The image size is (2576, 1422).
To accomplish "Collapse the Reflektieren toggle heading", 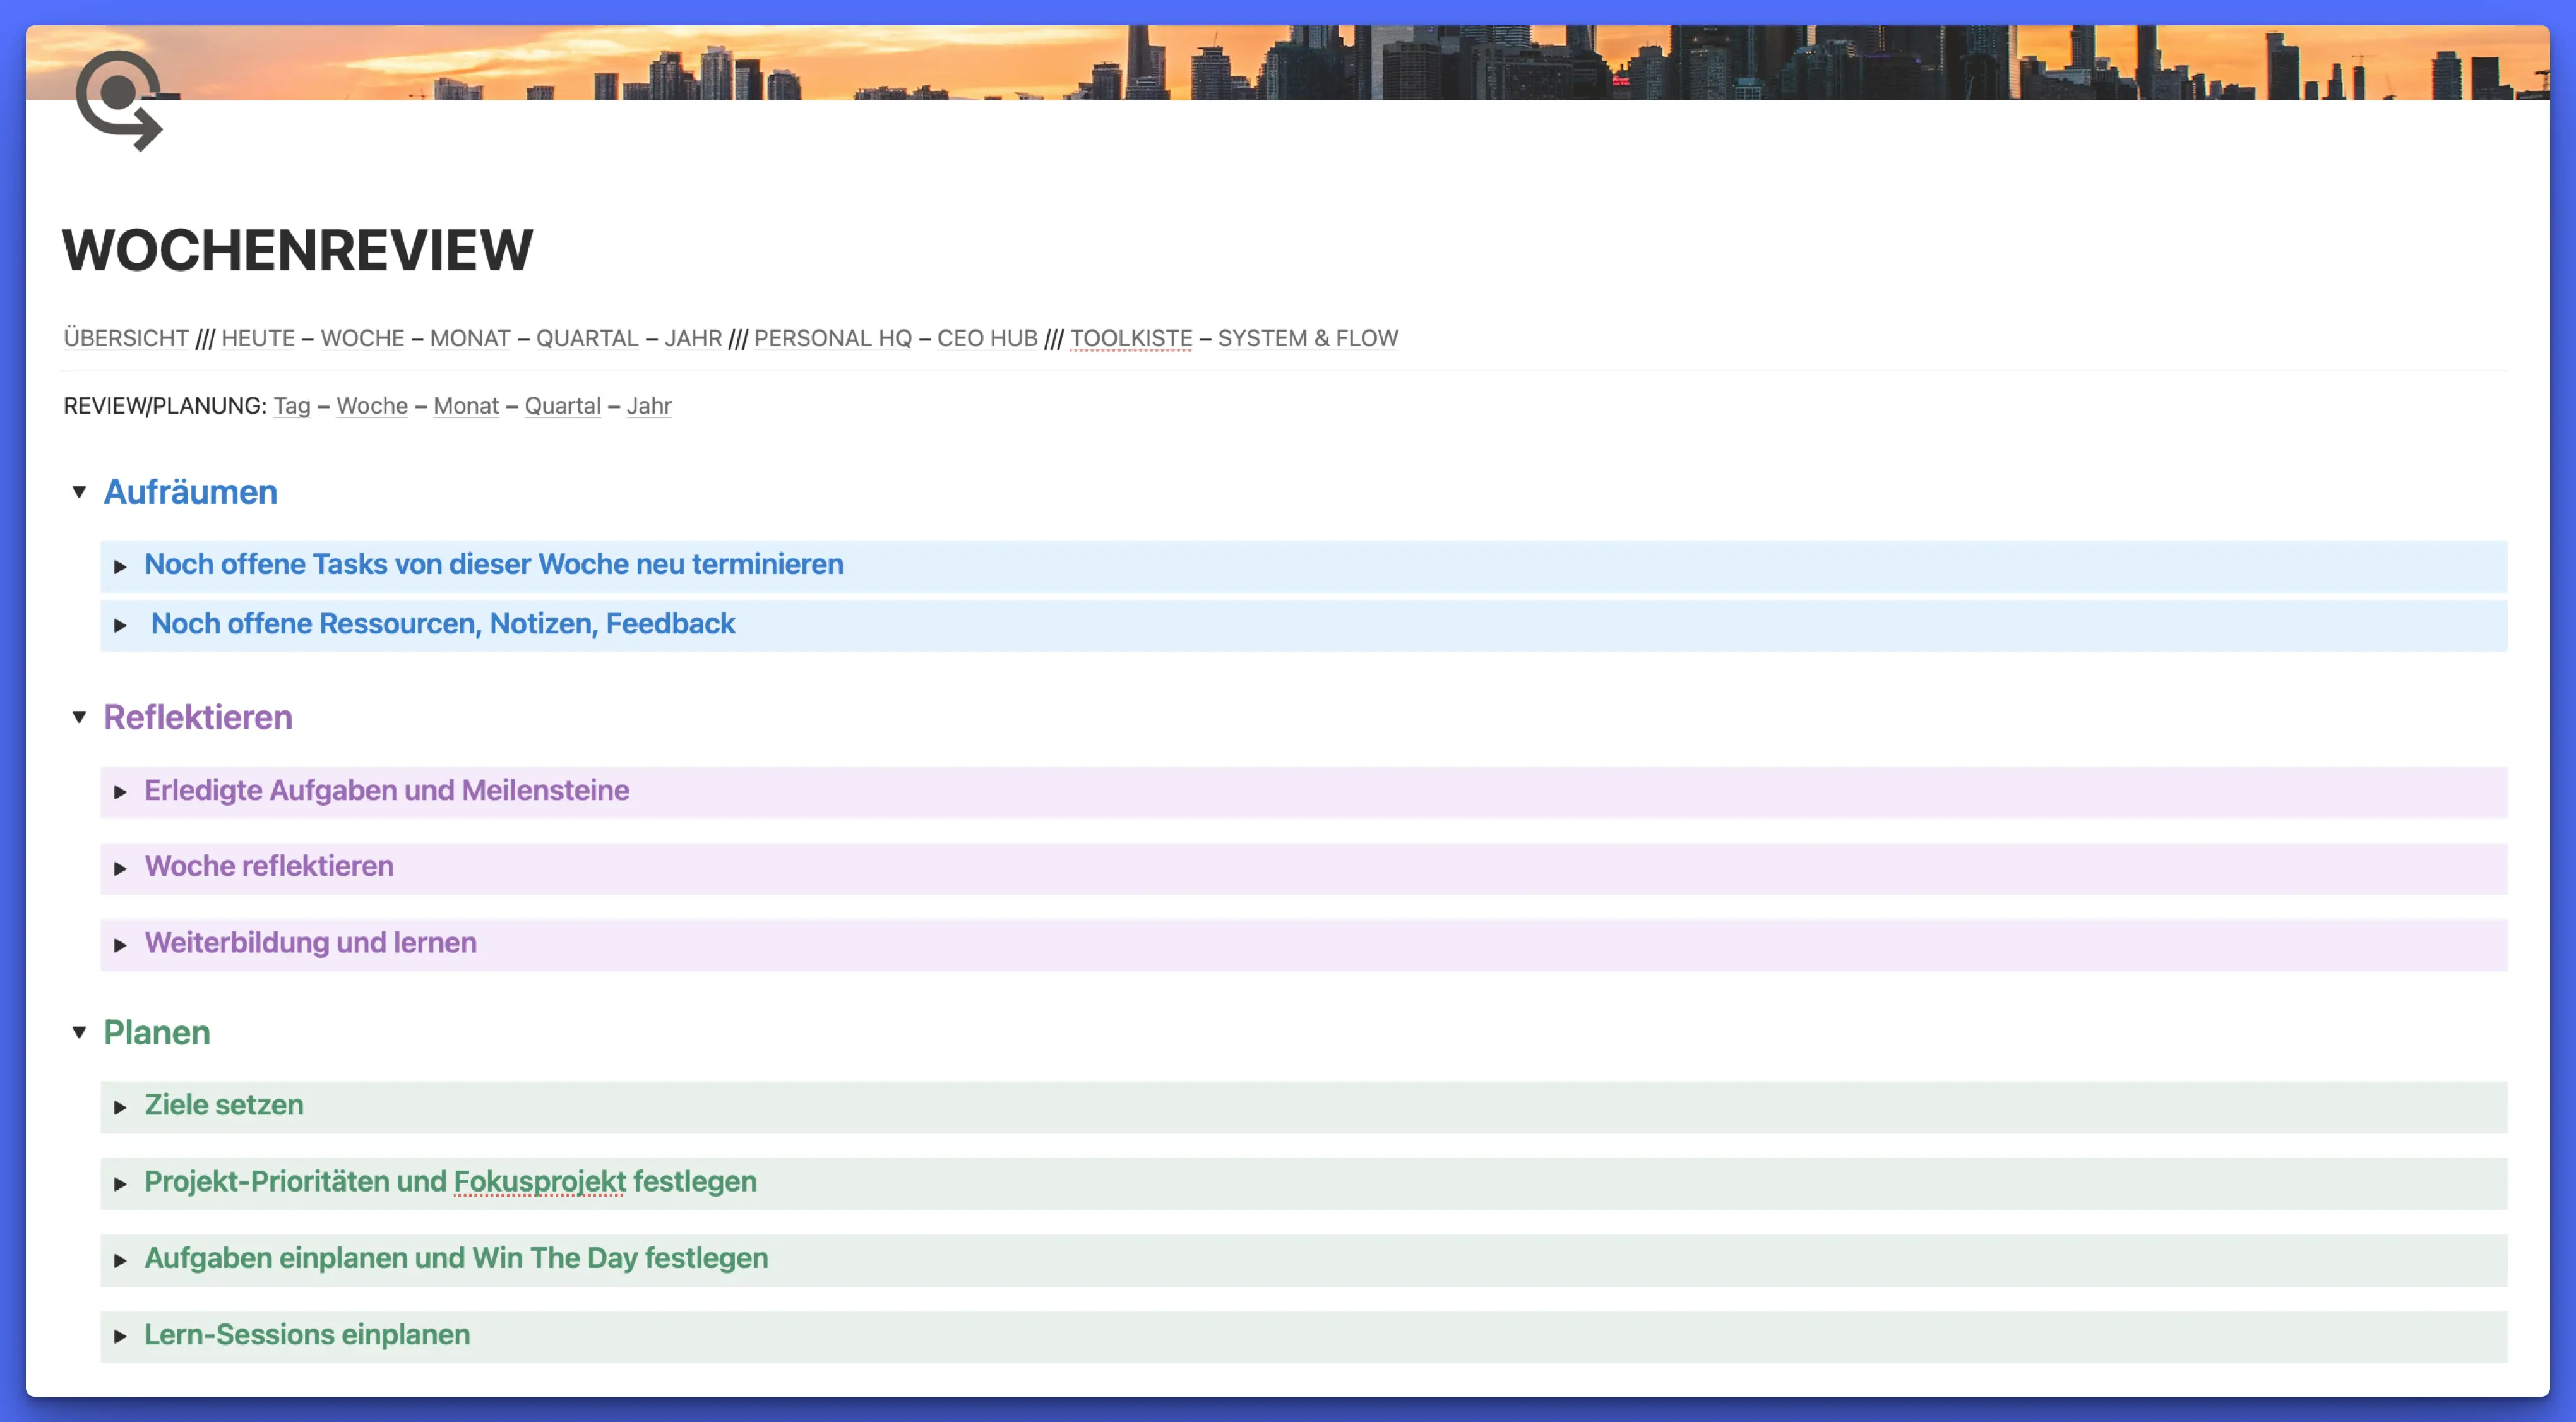I will [79, 716].
